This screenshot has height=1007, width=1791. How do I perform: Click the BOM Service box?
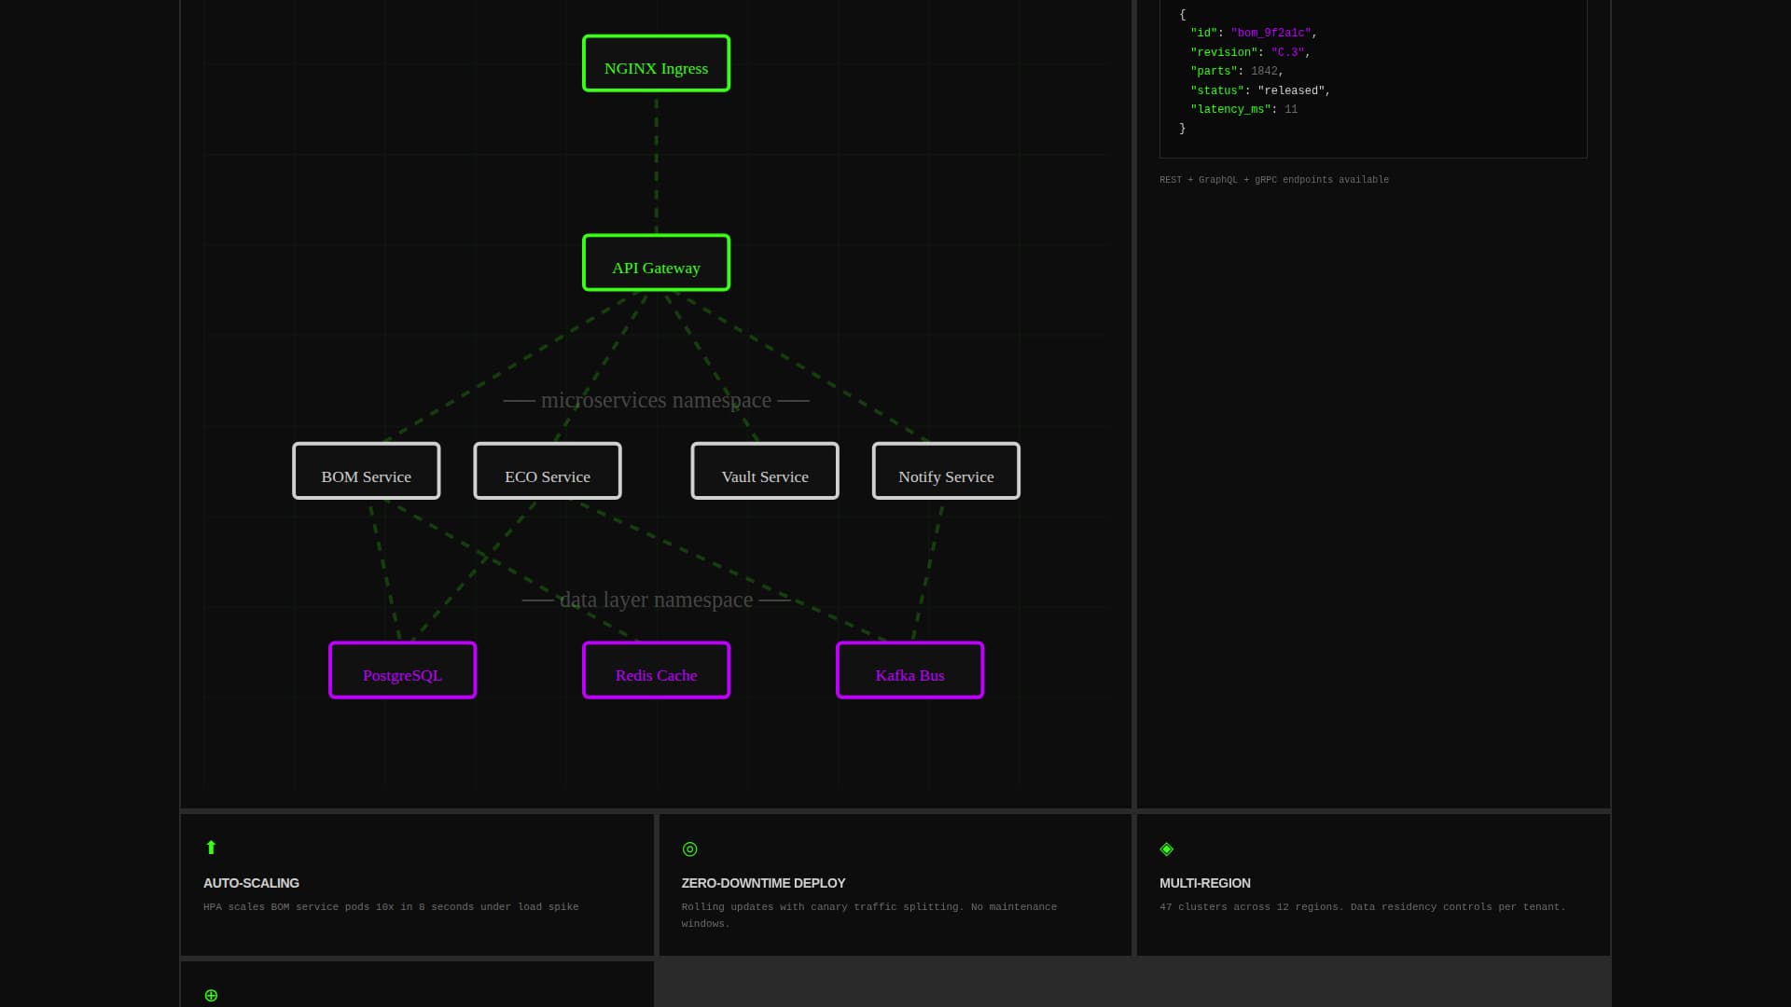366,471
